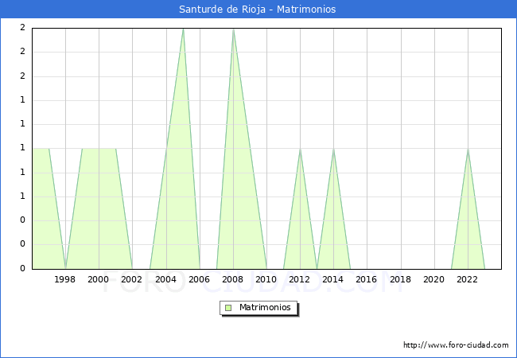Screen dimensions: 517x358
Task: Click the 2006 x-axis label
Action: tap(199, 279)
